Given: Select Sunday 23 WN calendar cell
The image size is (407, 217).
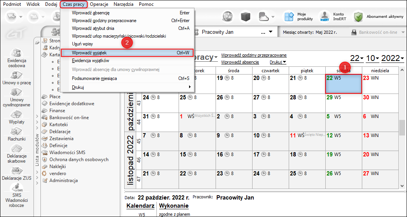Looking at the screenshot, I should [x=380, y=84].
